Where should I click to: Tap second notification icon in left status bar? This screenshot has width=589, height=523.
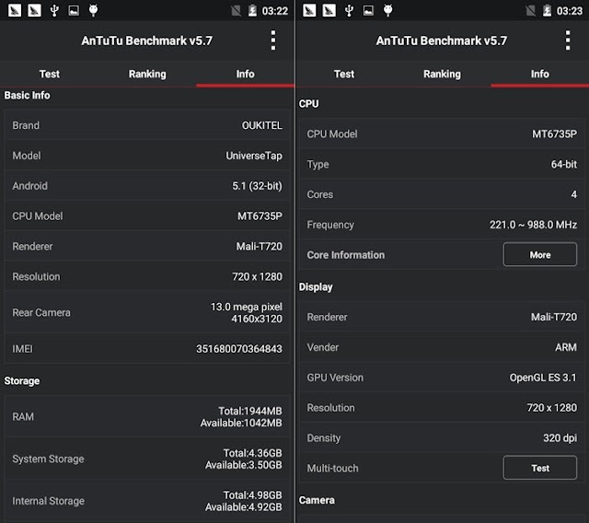(x=34, y=10)
